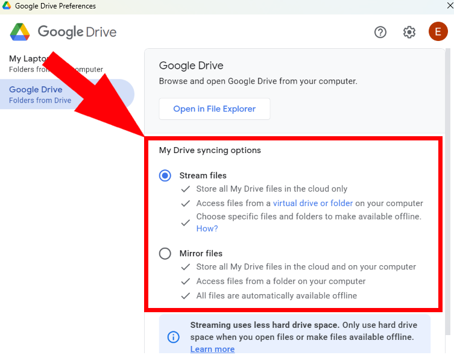
Task: Follow the virtual drive or folder link
Action: [313, 203]
